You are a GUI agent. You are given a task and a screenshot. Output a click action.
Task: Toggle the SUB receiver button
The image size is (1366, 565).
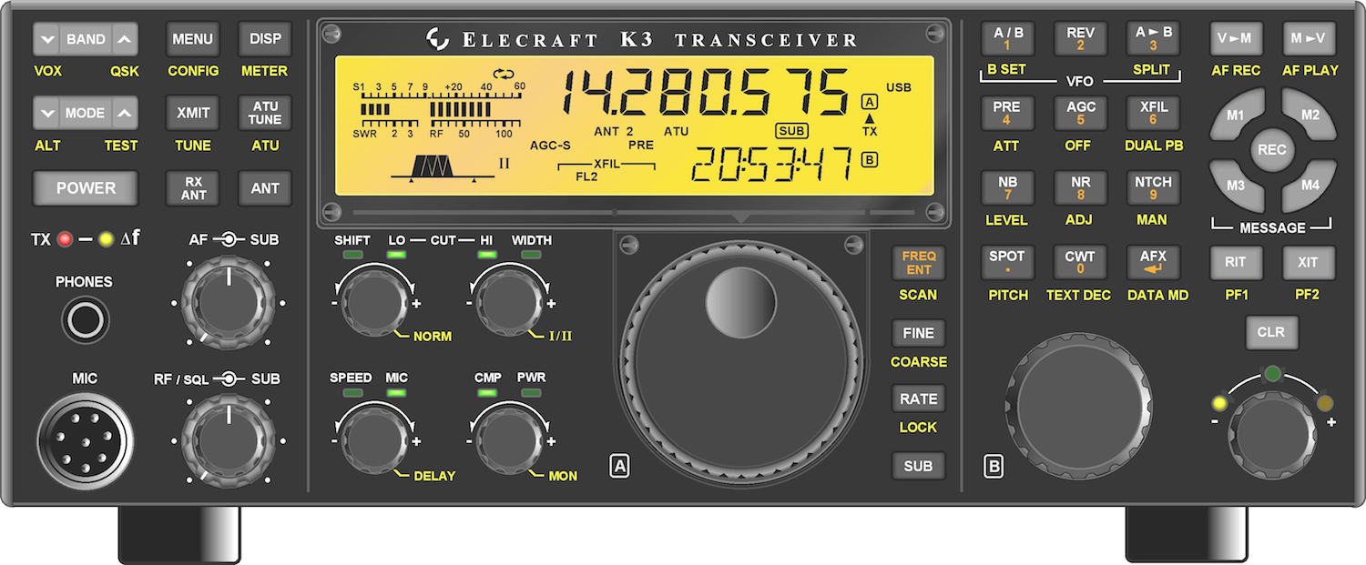918,466
